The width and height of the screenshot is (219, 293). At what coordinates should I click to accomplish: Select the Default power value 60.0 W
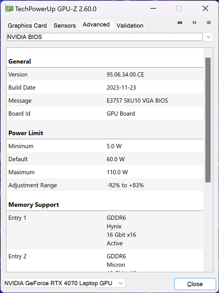(x=116, y=159)
